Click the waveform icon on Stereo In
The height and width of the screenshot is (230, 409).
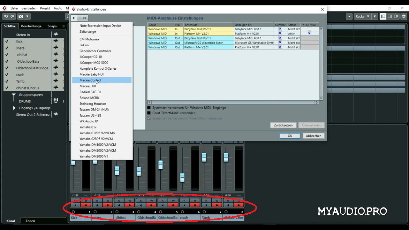pyautogui.click(x=56, y=34)
